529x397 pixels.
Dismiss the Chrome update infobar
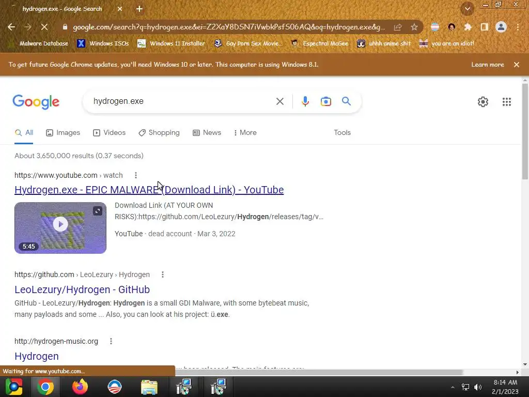tap(517, 65)
